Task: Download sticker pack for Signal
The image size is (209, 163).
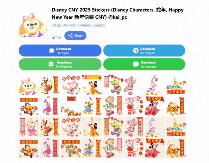Action: tap(60, 51)
